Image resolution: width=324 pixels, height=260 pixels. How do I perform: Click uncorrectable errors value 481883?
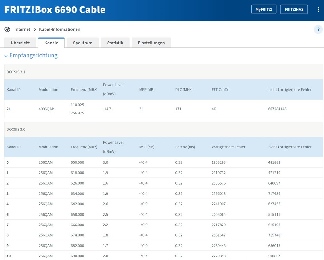pos(274,162)
